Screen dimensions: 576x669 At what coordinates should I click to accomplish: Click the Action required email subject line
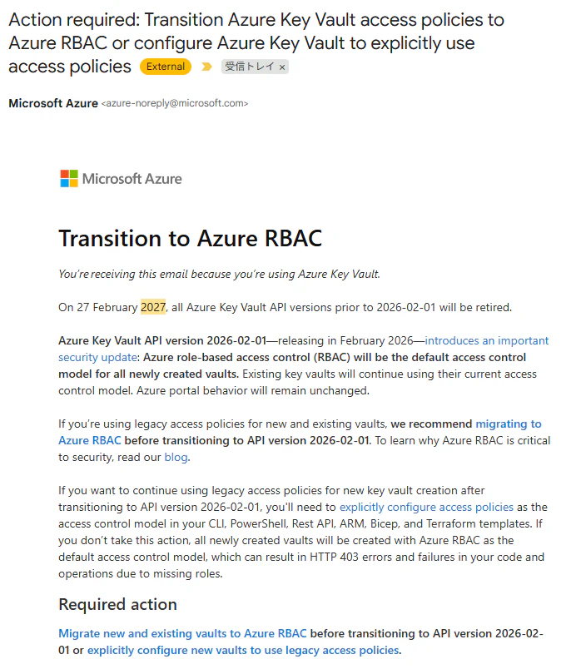(x=256, y=42)
